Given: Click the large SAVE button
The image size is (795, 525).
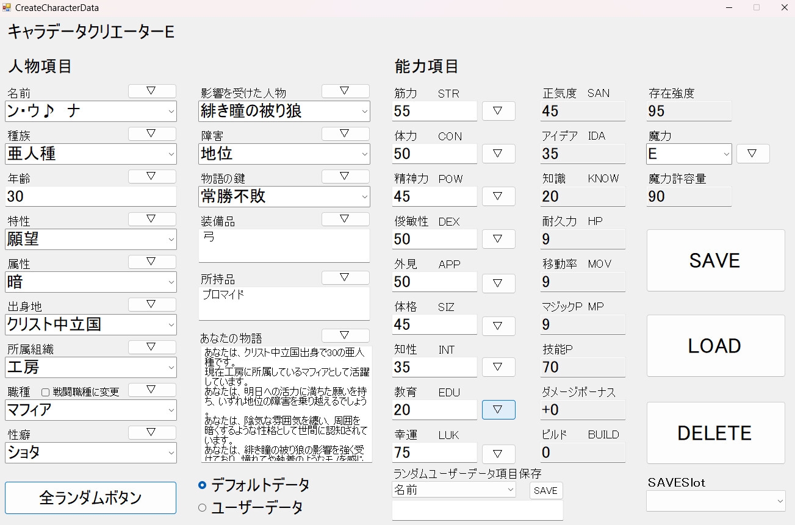Looking at the screenshot, I should coord(715,260).
